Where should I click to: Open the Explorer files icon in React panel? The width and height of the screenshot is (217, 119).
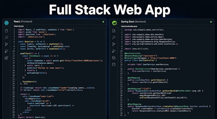[x=6, y=31]
